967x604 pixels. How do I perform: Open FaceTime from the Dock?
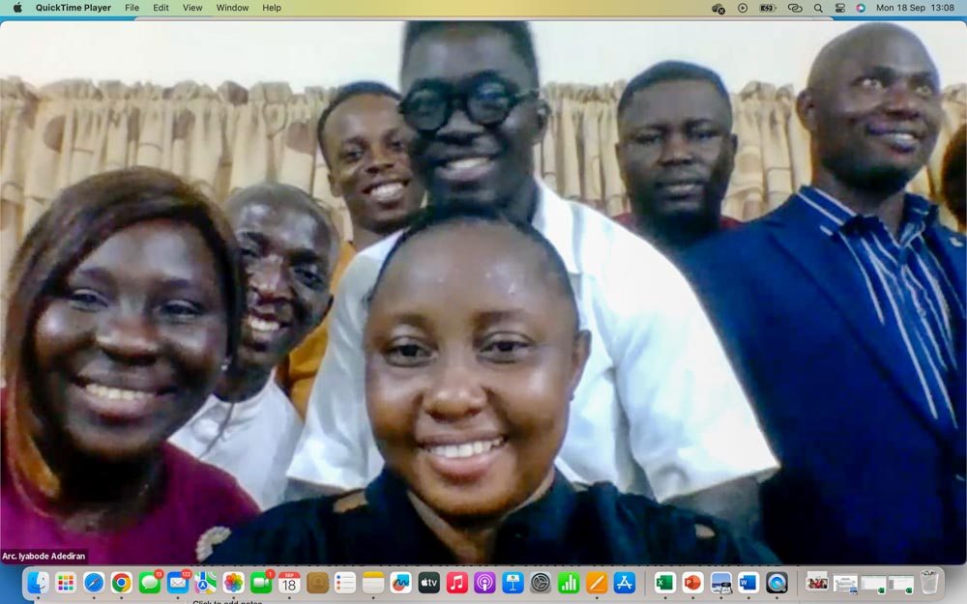261,583
